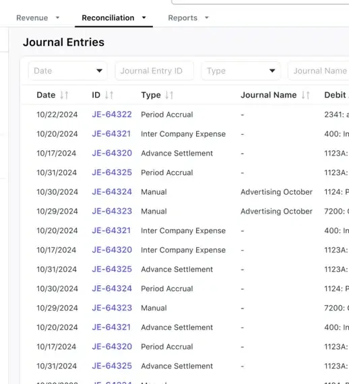
Task: Go to the Reports tab
Action: click(183, 18)
